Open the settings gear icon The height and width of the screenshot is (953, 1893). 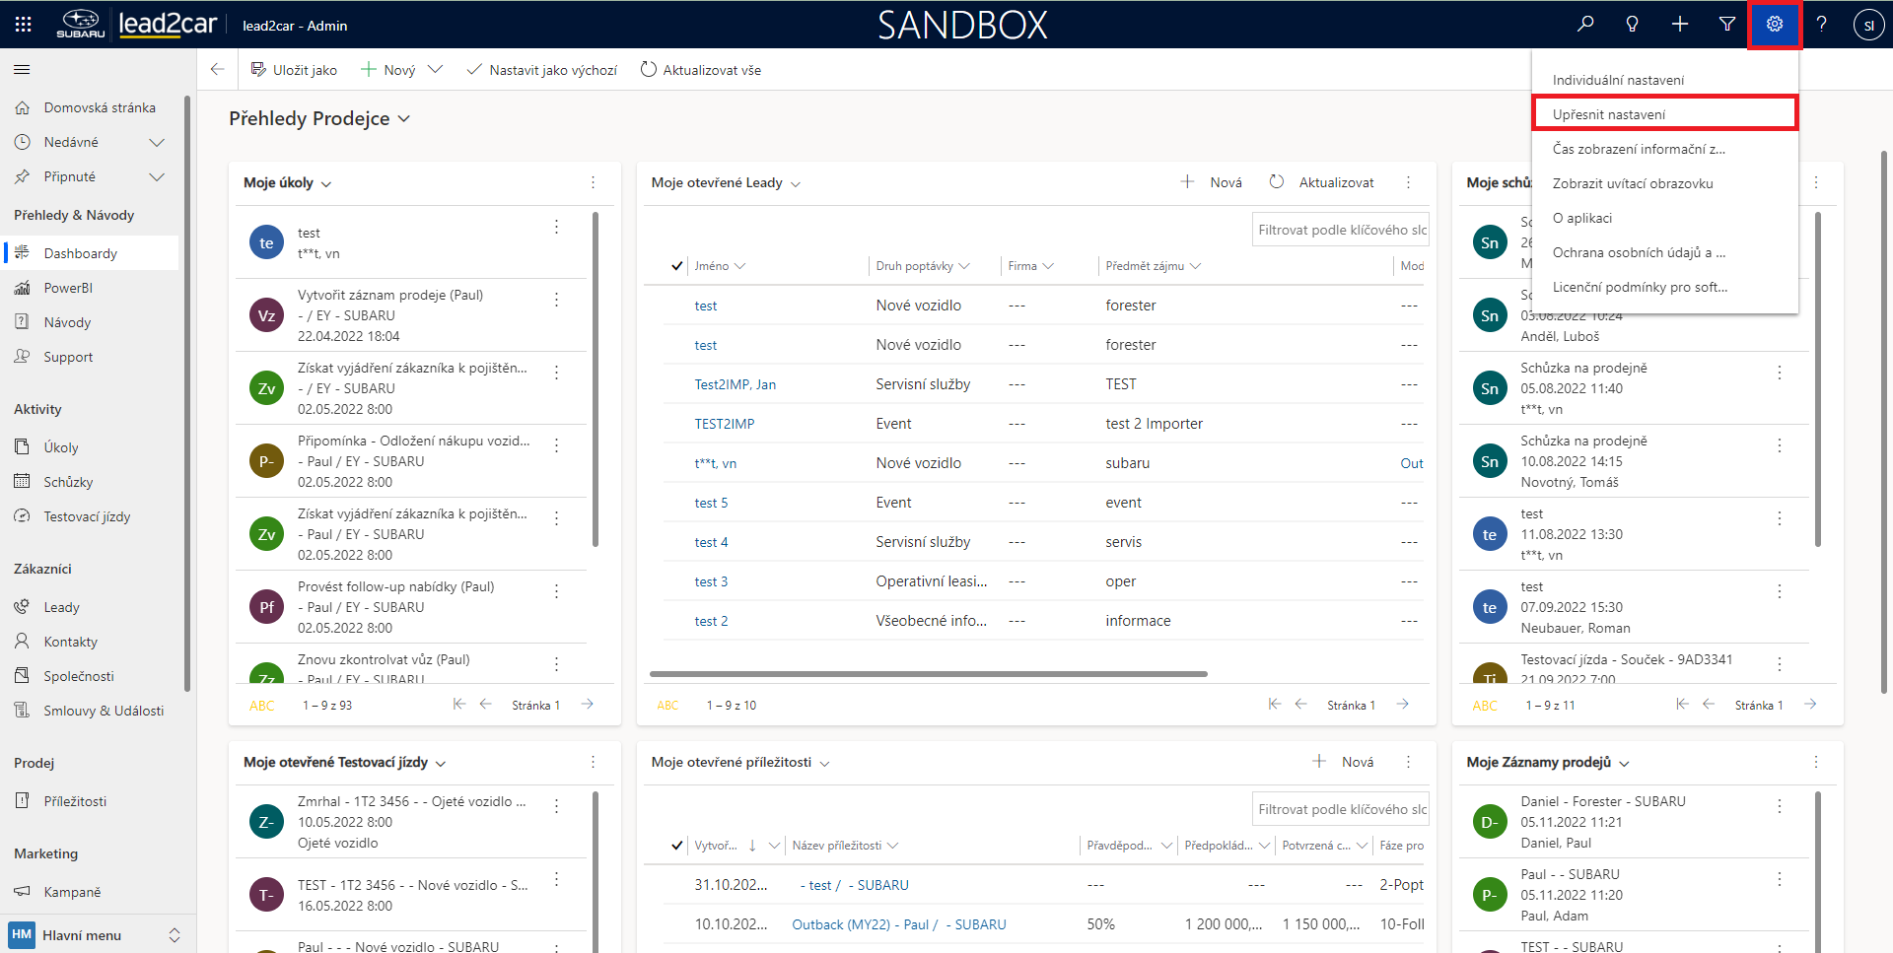click(1774, 25)
